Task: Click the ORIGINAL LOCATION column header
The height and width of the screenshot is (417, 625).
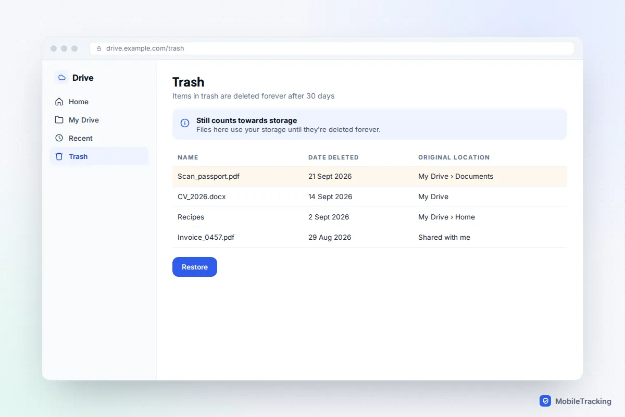Action: coord(454,157)
